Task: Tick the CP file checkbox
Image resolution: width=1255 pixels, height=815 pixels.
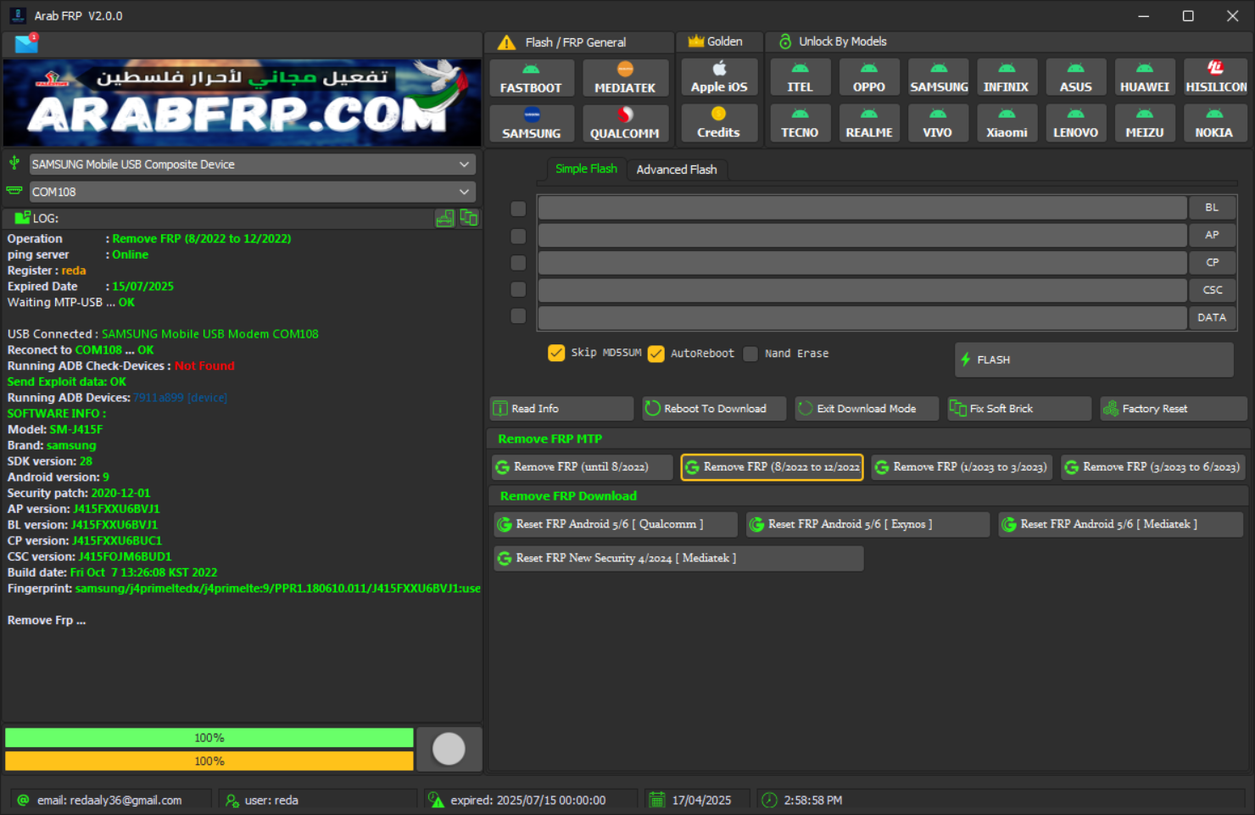Action: 518,263
